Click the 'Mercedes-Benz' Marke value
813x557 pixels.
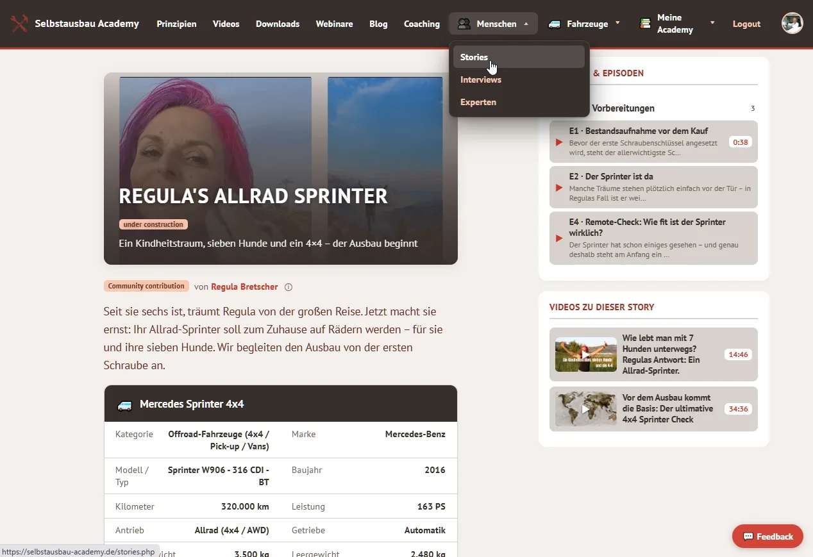[x=415, y=434]
